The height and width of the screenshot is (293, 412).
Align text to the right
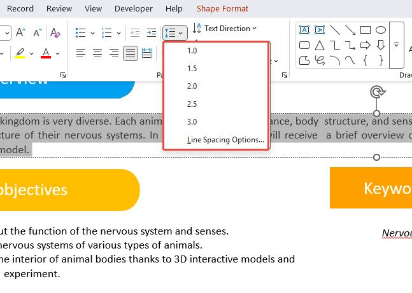pyautogui.click(x=114, y=53)
